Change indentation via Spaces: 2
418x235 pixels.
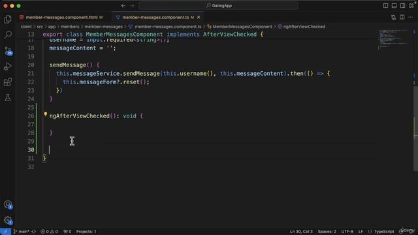click(327, 232)
